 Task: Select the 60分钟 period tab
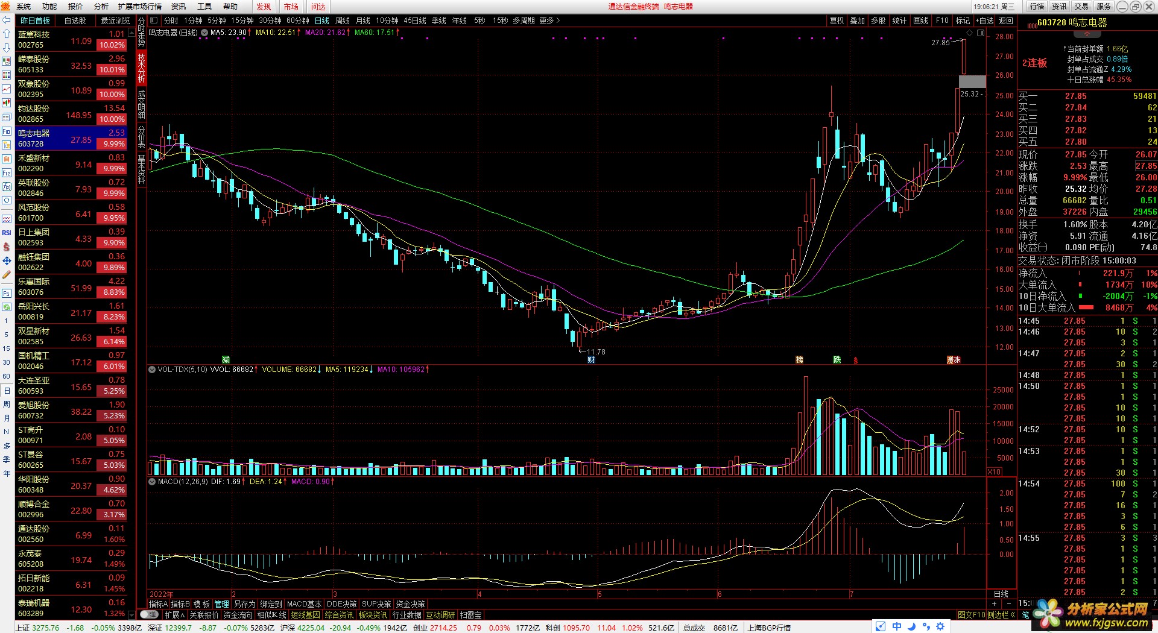[297, 20]
